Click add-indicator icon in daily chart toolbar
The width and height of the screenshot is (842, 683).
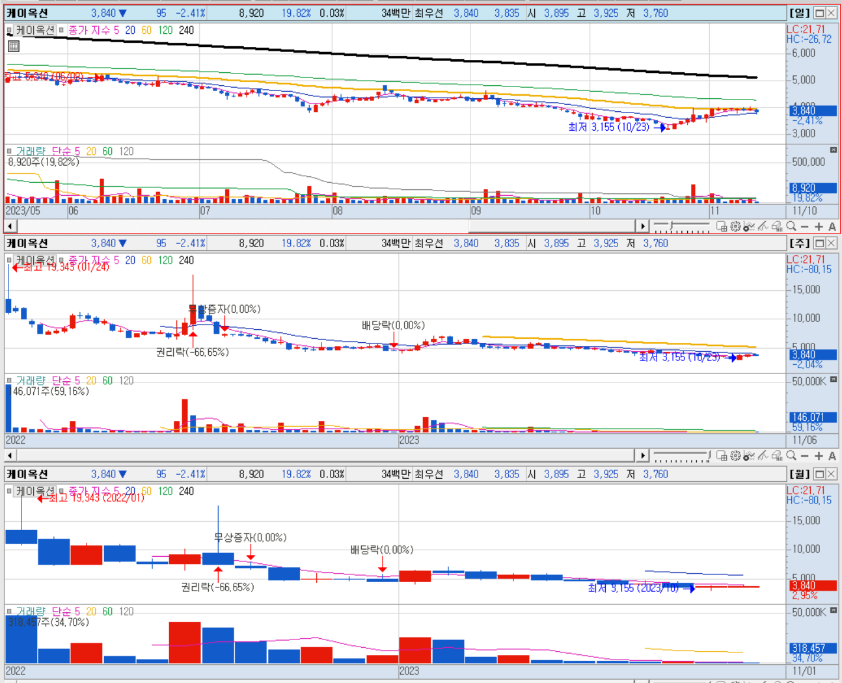coord(749,226)
